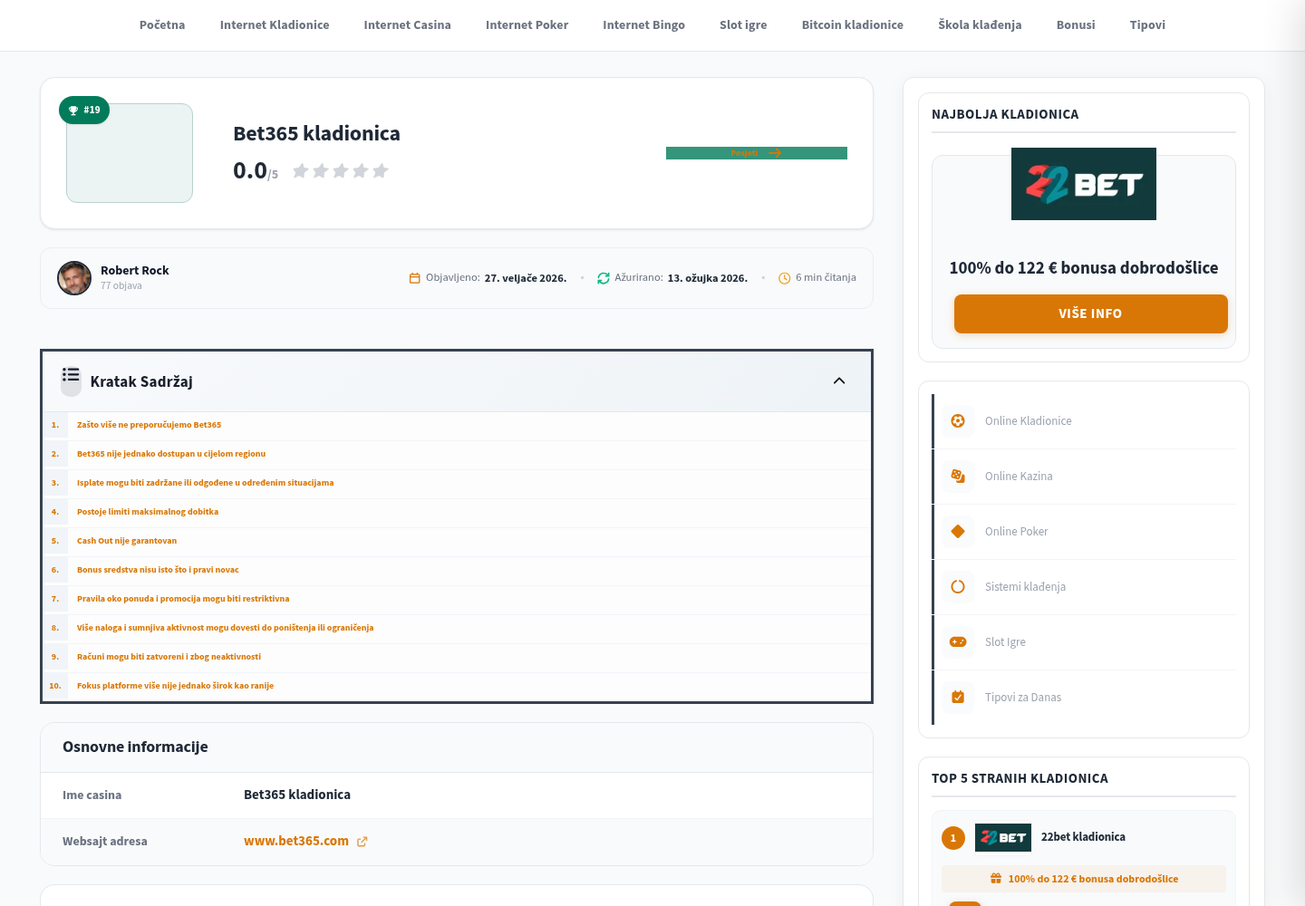Screen dimensions: 1305x906
Task: Go to section about restriktivna pravila promocija
Action: pos(183,599)
